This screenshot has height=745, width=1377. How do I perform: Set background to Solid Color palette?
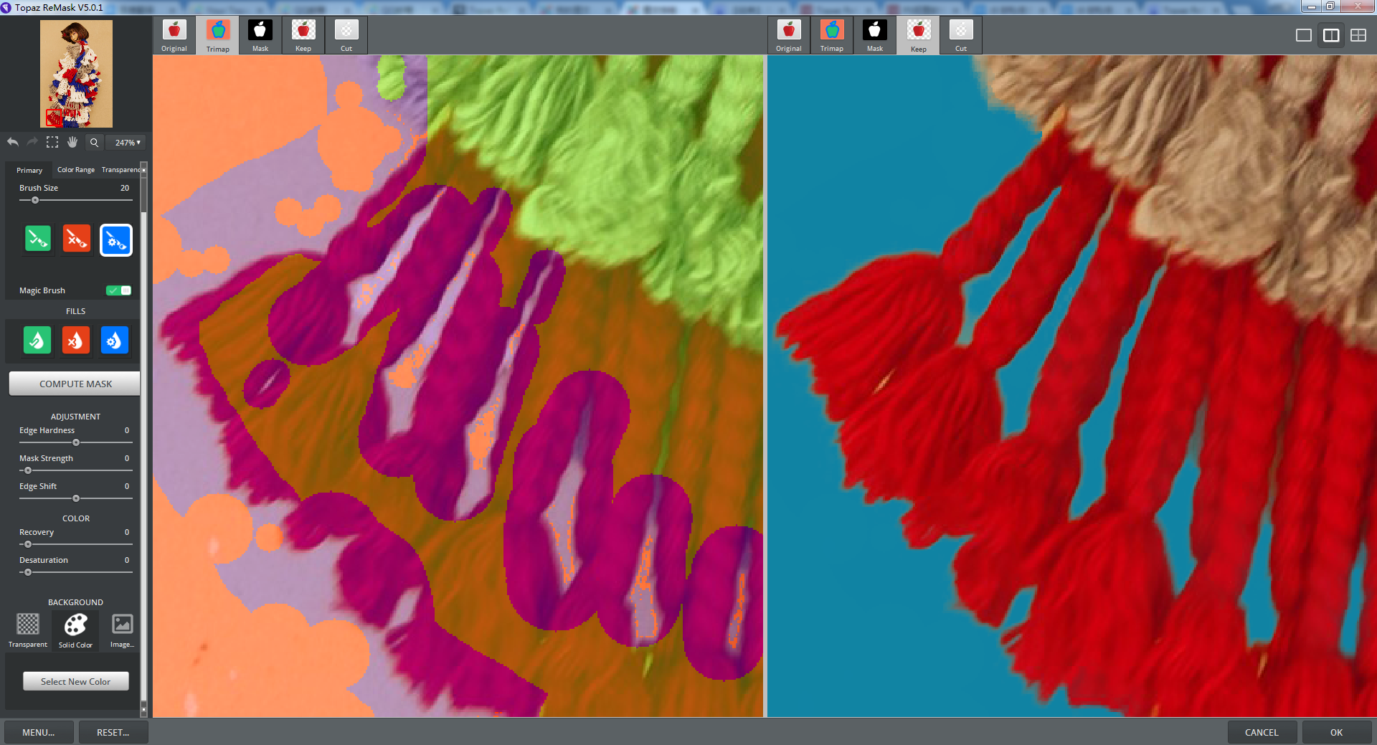[x=75, y=630]
